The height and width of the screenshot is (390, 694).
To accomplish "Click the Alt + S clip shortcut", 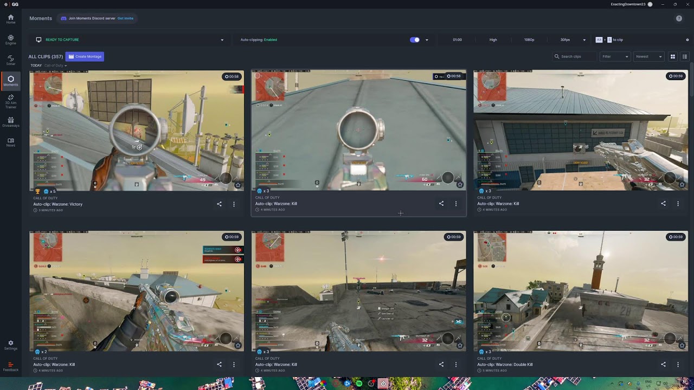I will (609, 40).
